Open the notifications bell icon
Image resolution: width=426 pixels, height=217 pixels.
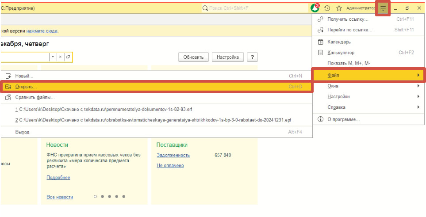315,8
